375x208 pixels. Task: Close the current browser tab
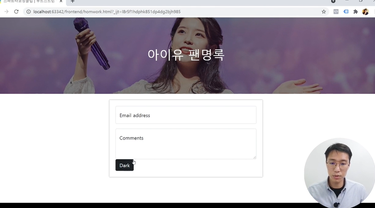click(x=61, y=1)
